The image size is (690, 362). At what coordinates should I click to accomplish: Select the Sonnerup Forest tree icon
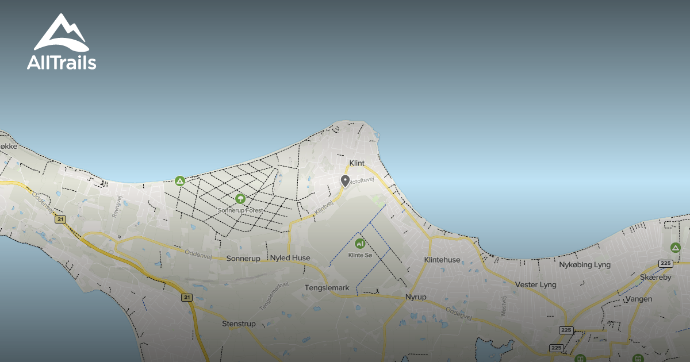tap(240, 199)
